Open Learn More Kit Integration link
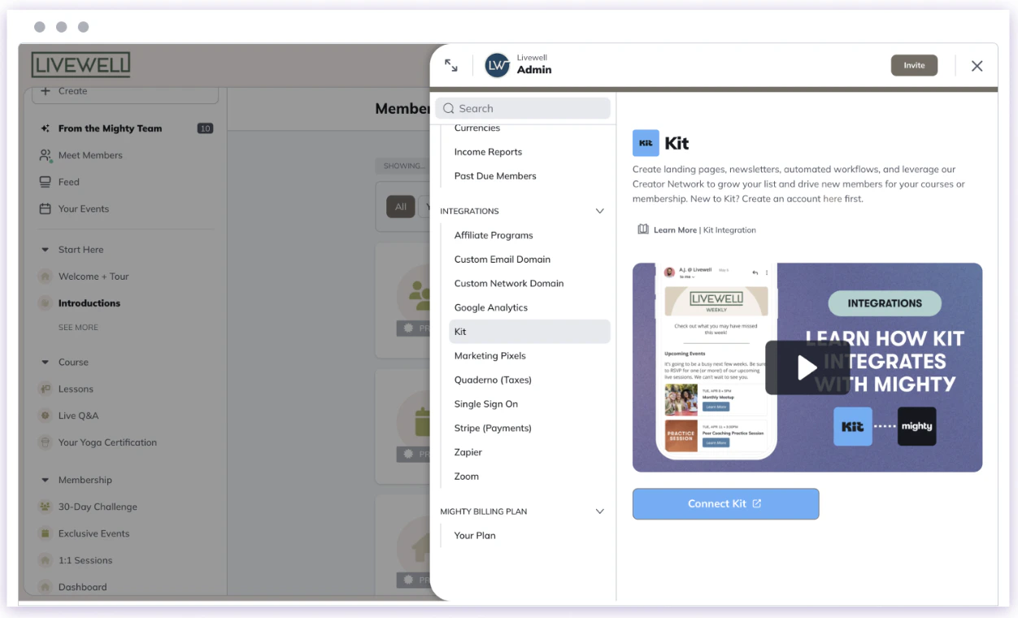The width and height of the screenshot is (1018, 618). click(705, 230)
